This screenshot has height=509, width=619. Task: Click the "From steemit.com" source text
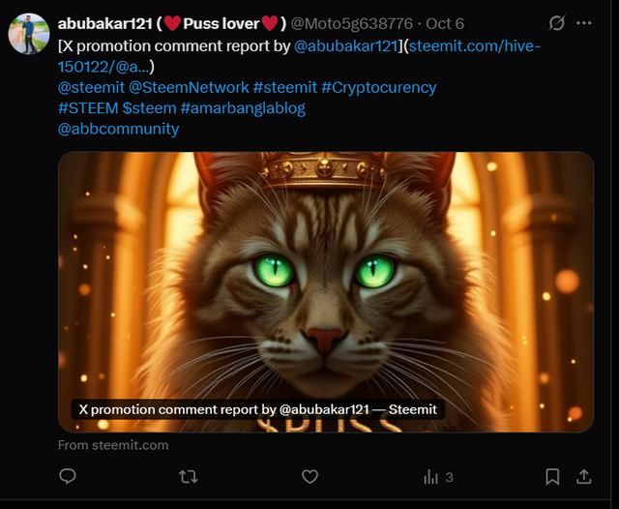click(113, 445)
